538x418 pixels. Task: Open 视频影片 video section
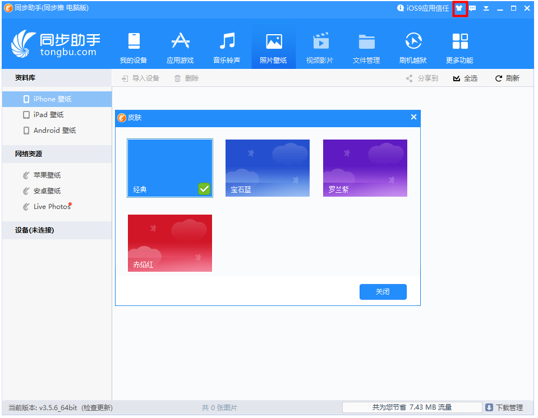pyautogui.click(x=320, y=48)
